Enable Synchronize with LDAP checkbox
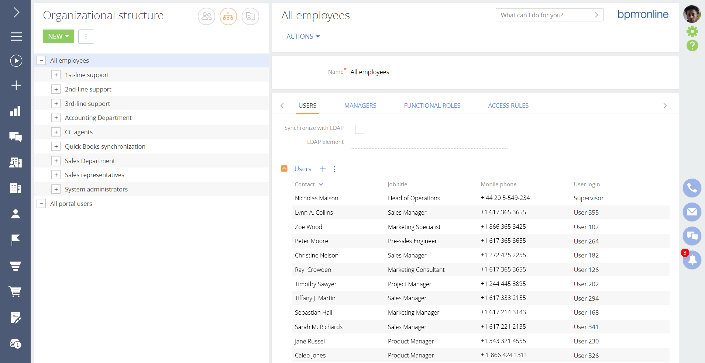The width and height of the screenshot is (705, 363). (360, 129)
